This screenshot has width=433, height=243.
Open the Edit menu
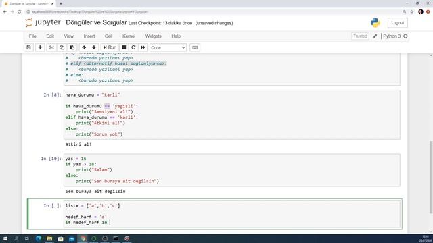click(x=50, y=36)
